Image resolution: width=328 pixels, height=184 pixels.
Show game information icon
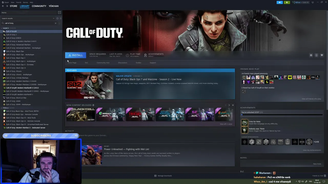316,55
